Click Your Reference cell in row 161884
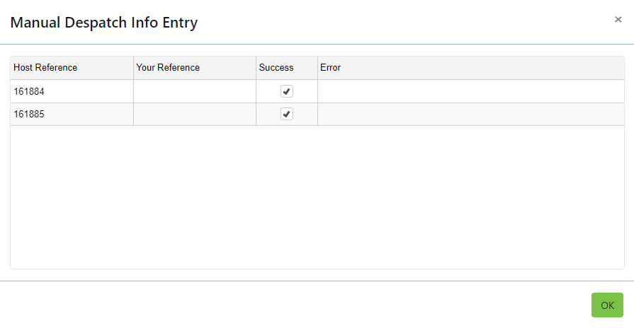Viewport: 634px width, 328px height. click(x=195, y=91)
